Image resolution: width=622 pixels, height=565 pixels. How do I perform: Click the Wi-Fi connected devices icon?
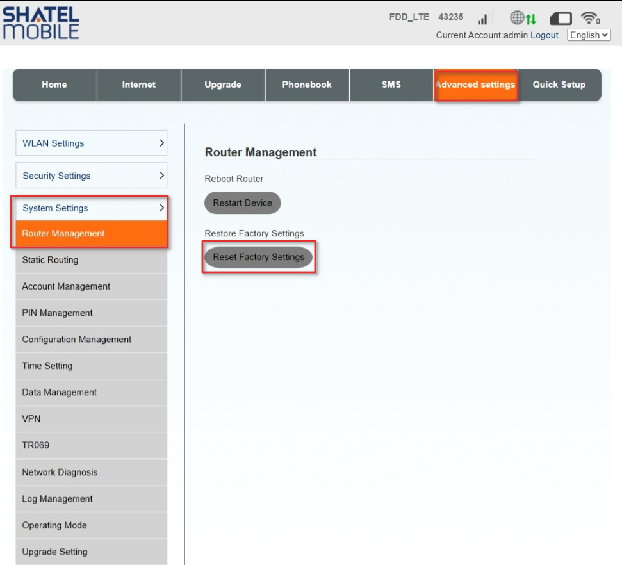tap(590, 18)
